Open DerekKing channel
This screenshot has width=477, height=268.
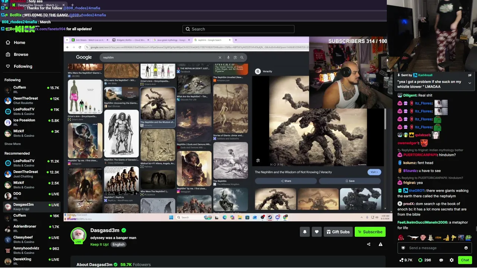pos(32,261)
